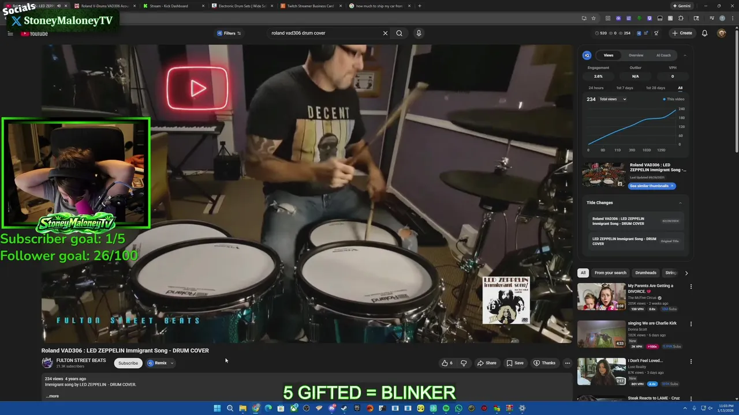Open more actions ellipsis under video
The image size is (739, 415).
coord(568,363)
